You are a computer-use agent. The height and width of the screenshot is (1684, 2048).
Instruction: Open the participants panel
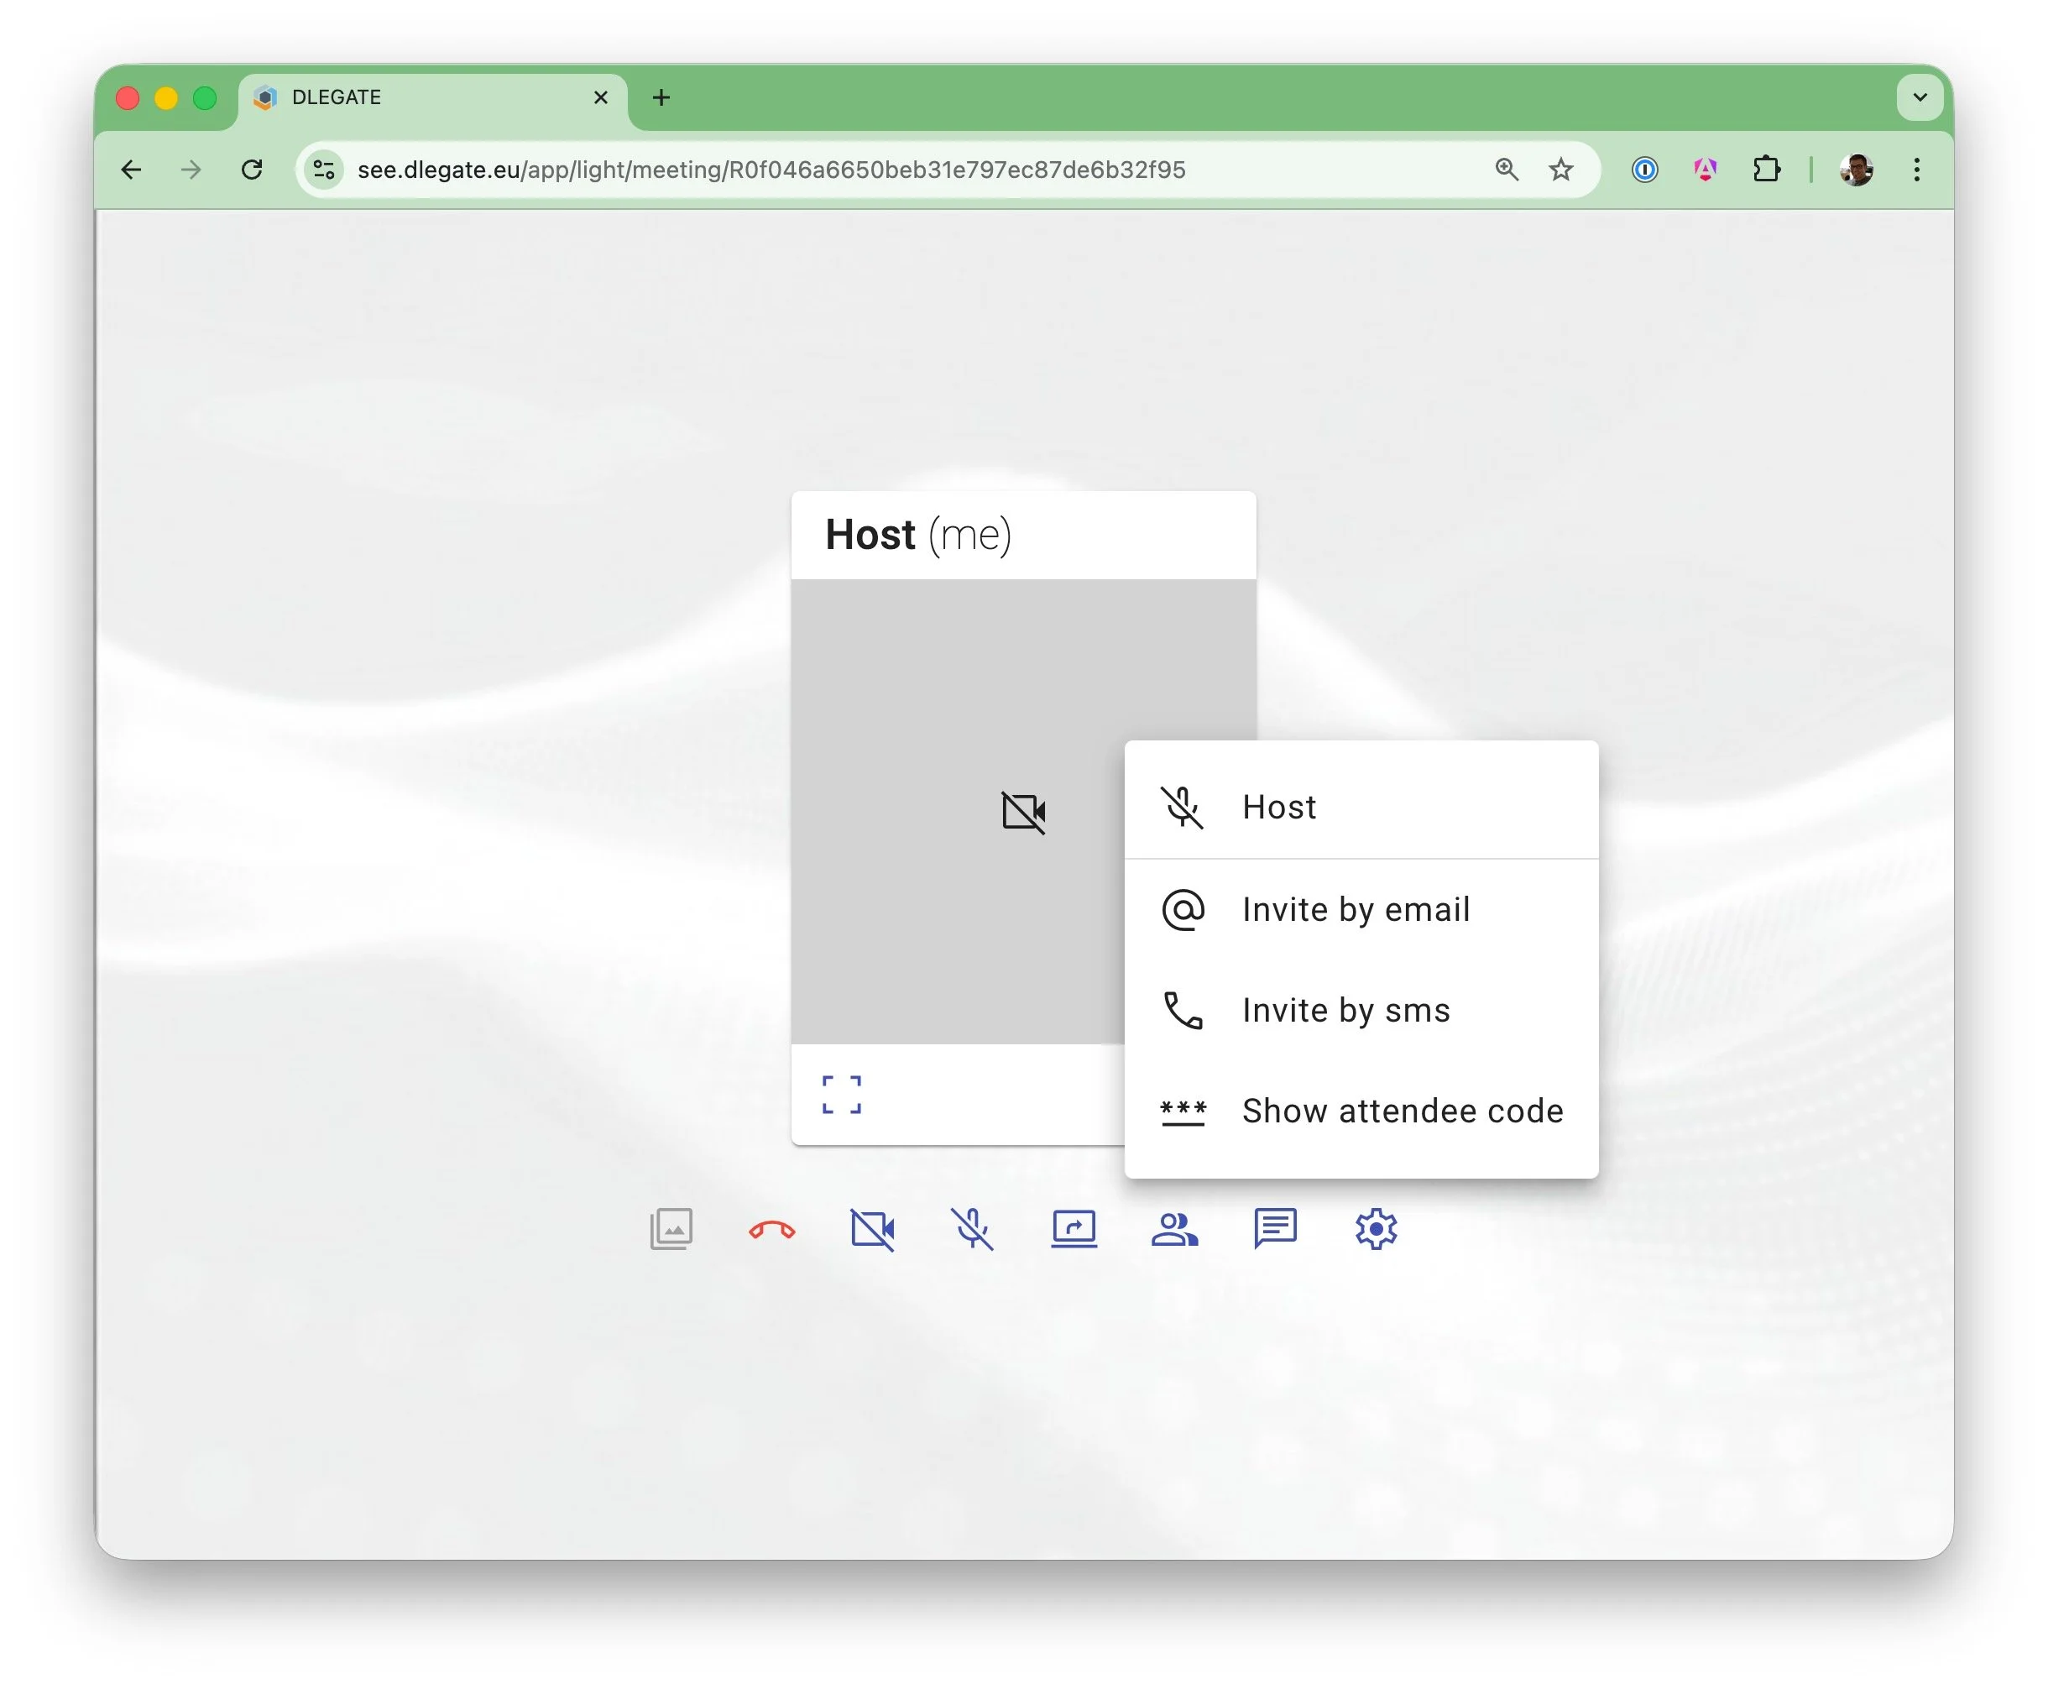point(1174,1229)
